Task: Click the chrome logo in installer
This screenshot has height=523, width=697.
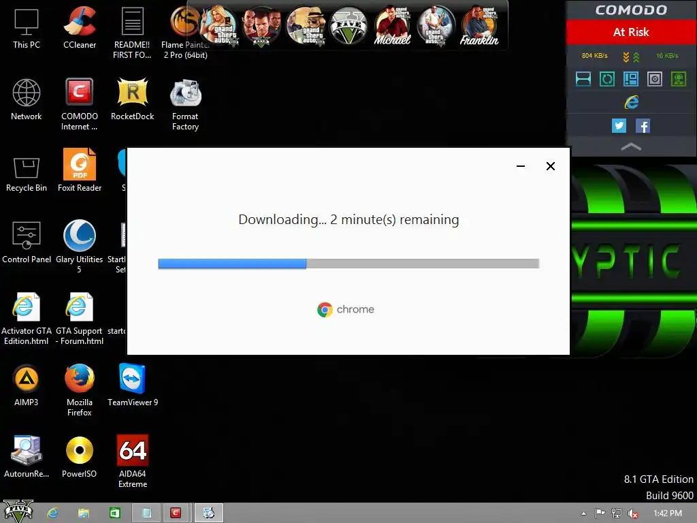Action: point(346,310)
